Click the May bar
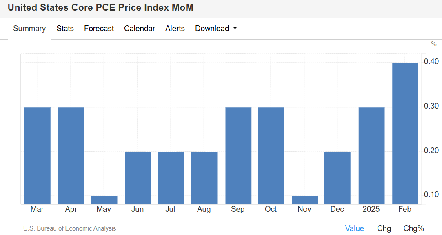 [104, 200]
